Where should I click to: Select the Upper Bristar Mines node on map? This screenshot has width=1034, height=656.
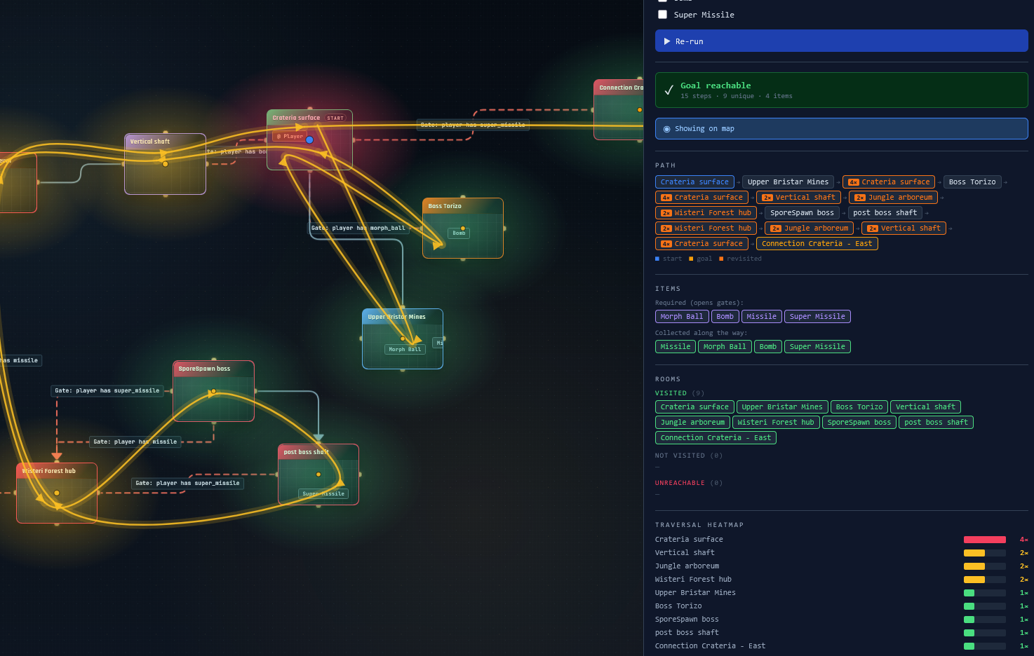click(403, 339)
